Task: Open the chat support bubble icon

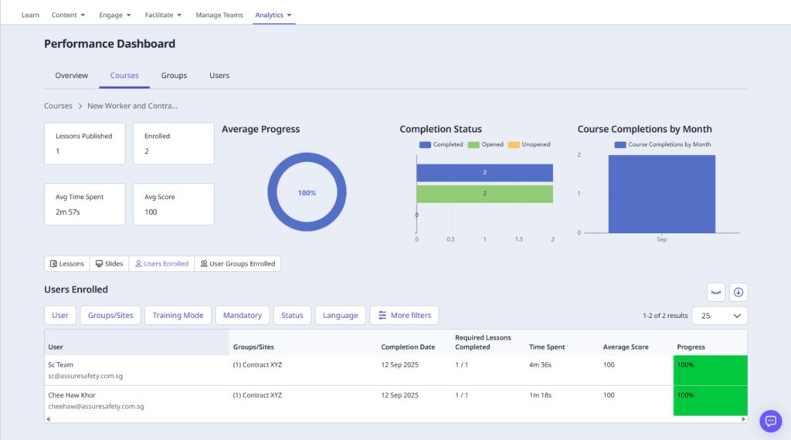Action: (770, 421)
